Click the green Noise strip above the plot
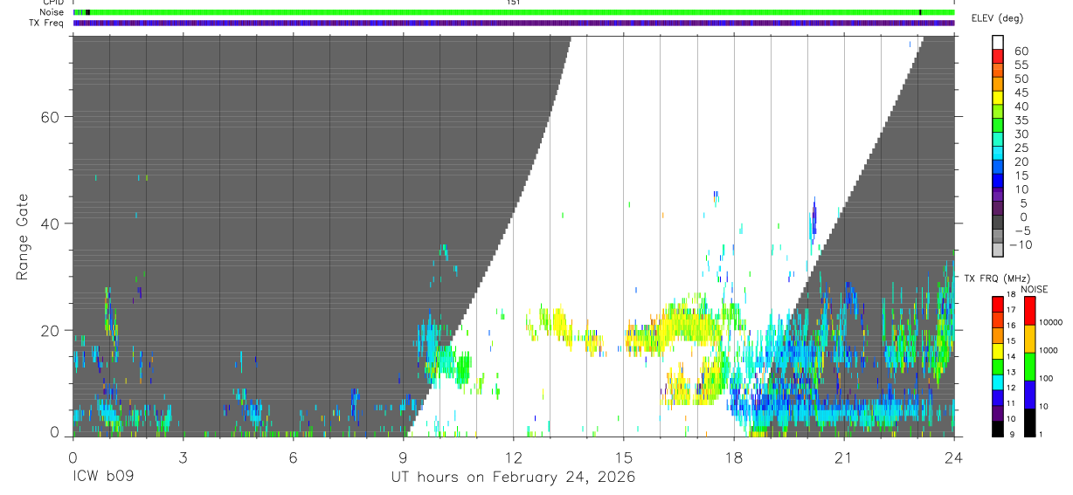The width and height of the screenshot is (1073, 495). [514, 12]
